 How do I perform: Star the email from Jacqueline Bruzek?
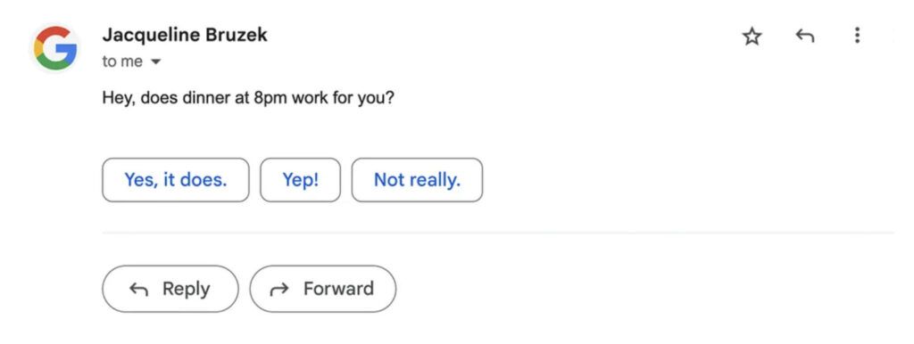click(752, 37)
